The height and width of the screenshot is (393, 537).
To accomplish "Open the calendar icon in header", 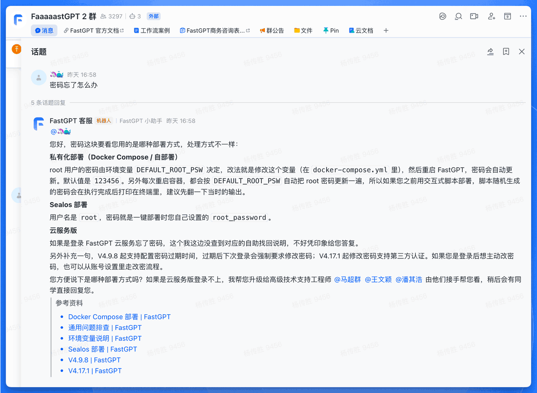I will coord(507,17).
